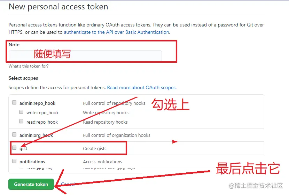Click the Cancel link beside Generate token

pos(68,184)
